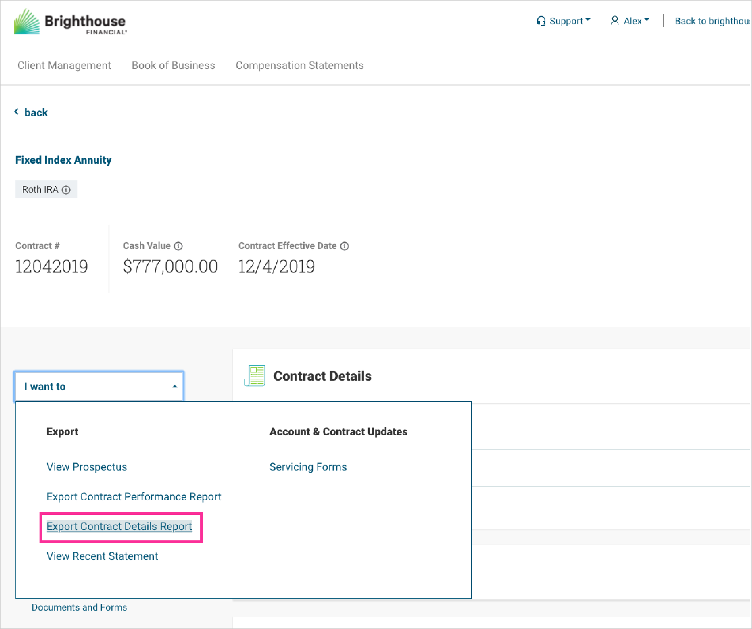The image size is (752, 629).
Task: Click the Brighthouse Financial logo
Action: click(x=70, y=21)
